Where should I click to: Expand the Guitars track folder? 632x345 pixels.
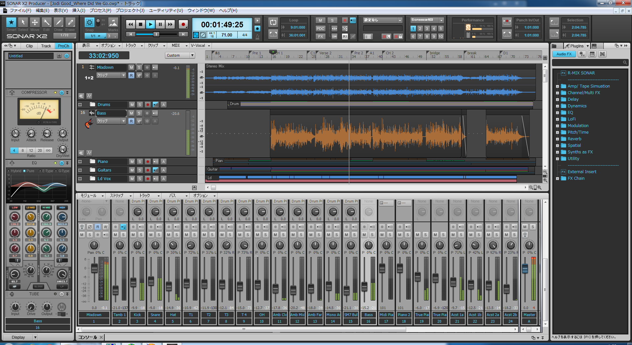[80, 170]
